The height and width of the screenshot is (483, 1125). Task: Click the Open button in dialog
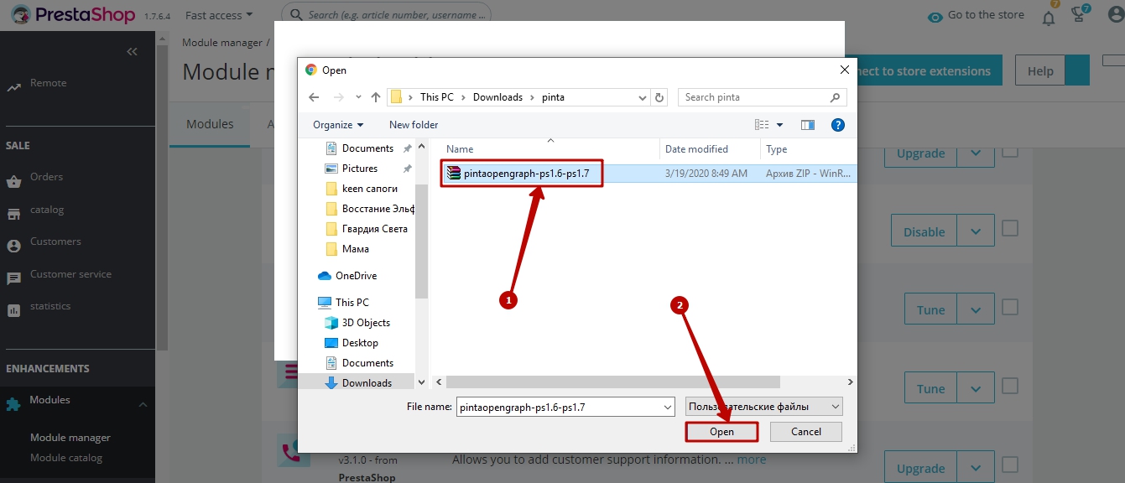coord(721,432)
